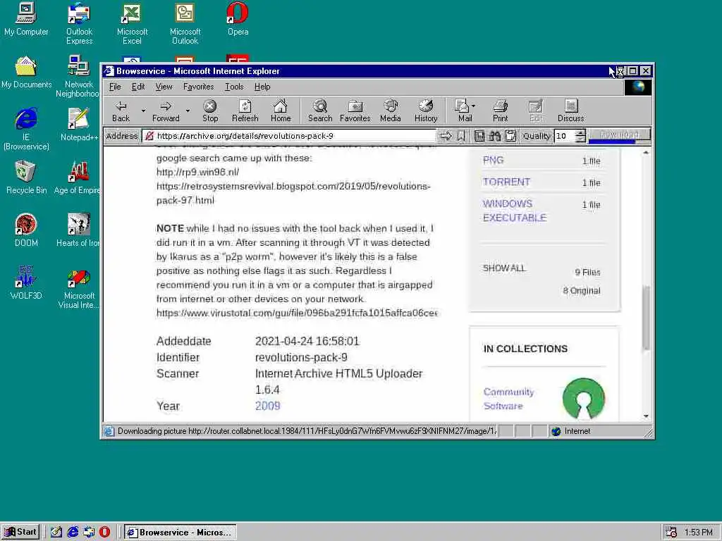
Task: Select the Hearts of Iron desktop icon
Action: point(78,230)
